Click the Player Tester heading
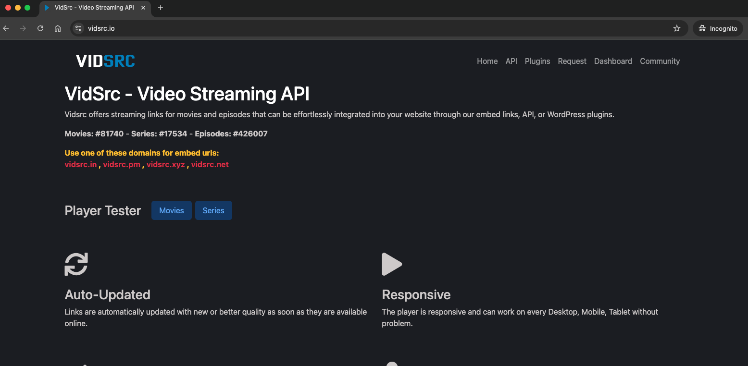The height and width of the screenshot is (366, 748). pyautogui.click(x=103, y=210)
